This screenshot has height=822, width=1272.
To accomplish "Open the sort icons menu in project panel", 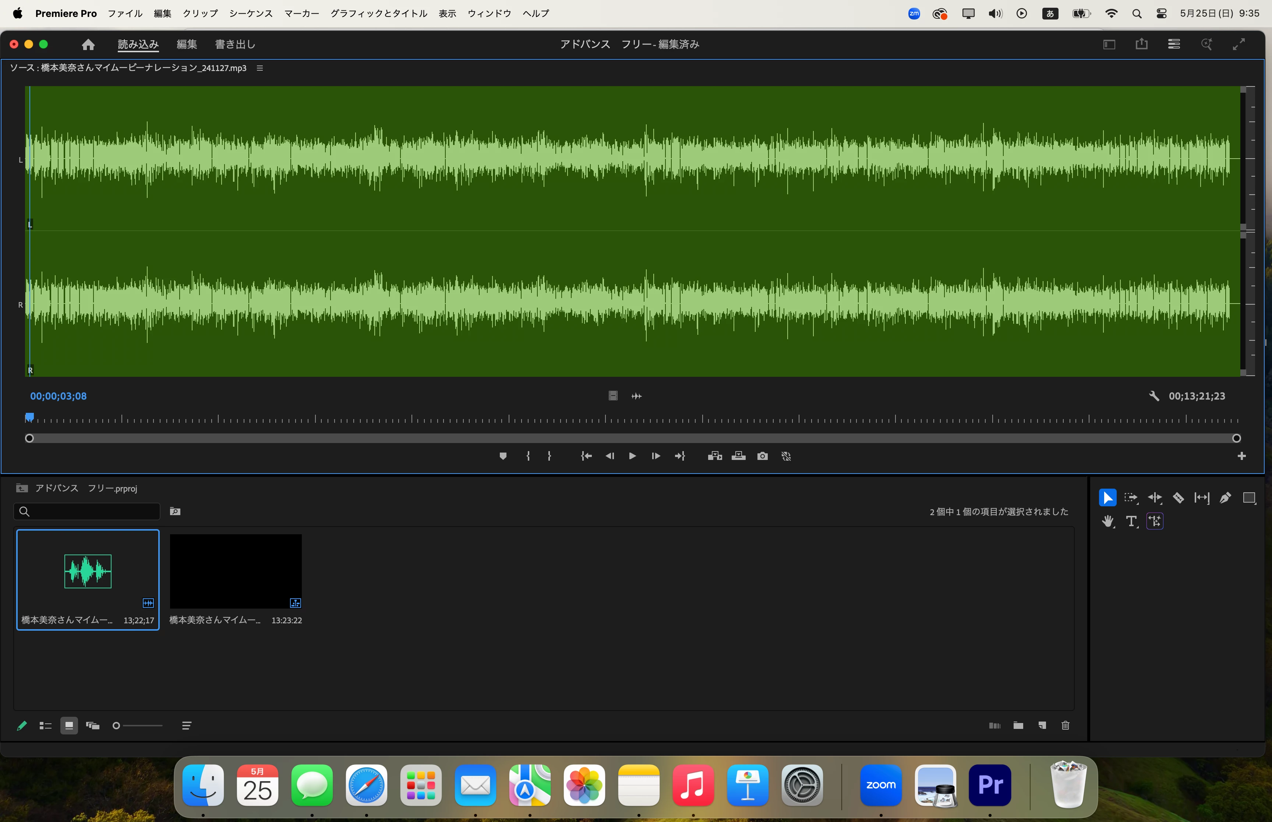I will point(186,725).
